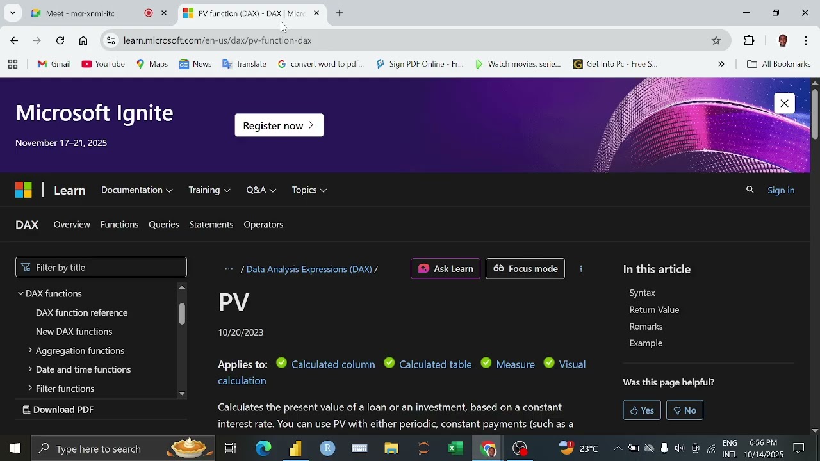This screenshot has height=461, width=820.
Task: Open more actions vertical ellipsis
Action: [581, 269]
